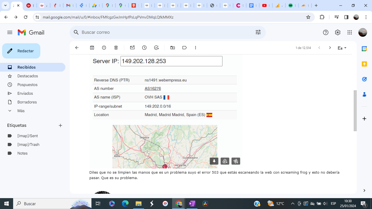Open Recibidos inbox folder
The width and height of the screenshot is (372, 209).
coord(33,67)
